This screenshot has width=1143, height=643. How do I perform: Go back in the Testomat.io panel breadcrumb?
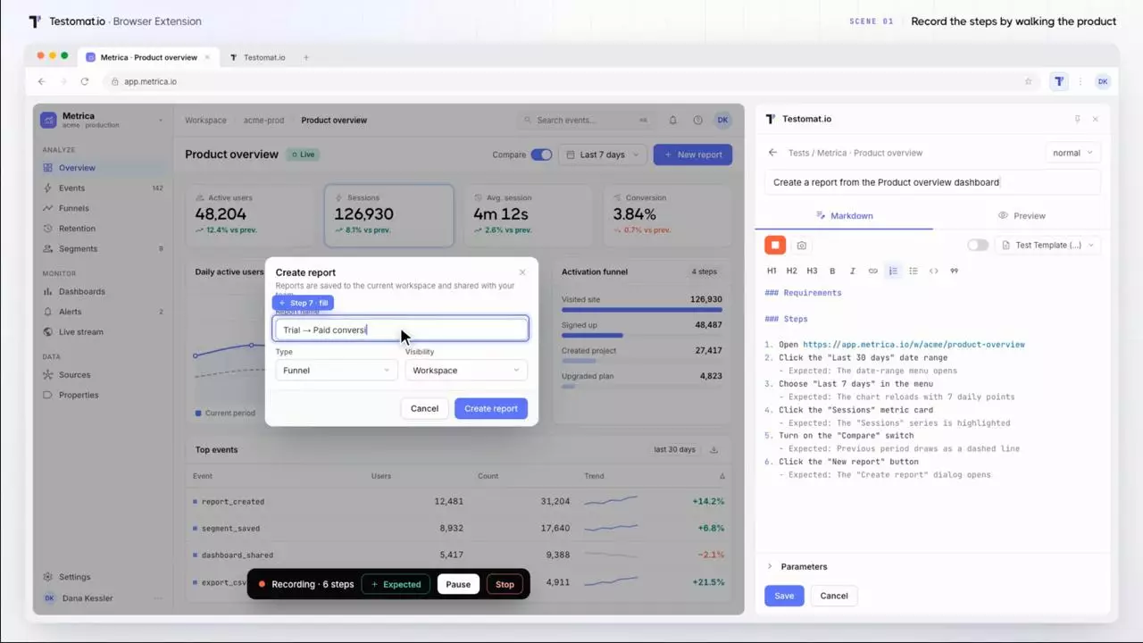[772, 153]
